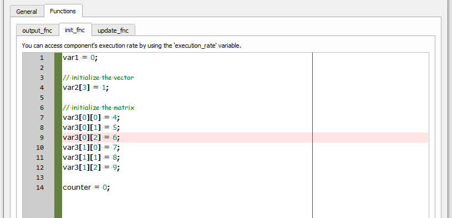Open the update_fnc tab

tap(113, 31)
